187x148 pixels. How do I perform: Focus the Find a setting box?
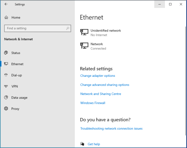coord(37,28)
